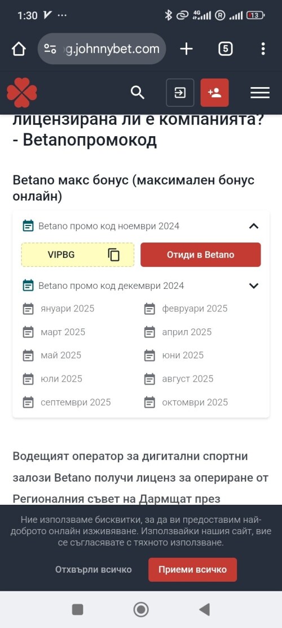This screenshot has height=628, width=282.
Task: Click the JohnnyBet clover logo
Action: 22,93
